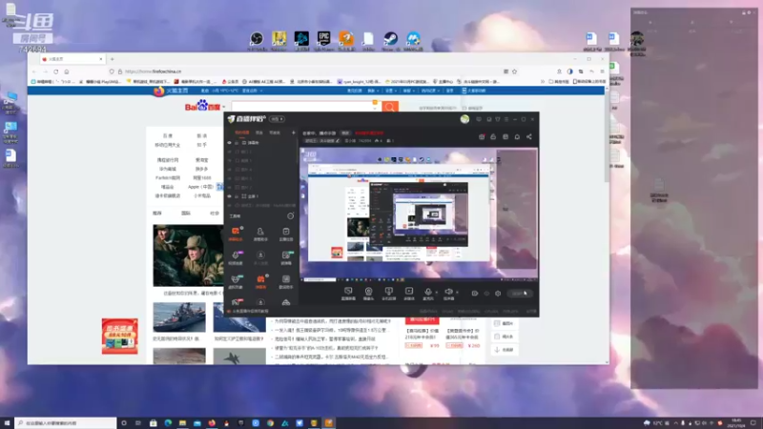This screenshot has height=429, width=763.
Task: Show the hidden 图片 2 source
Action: pyautogui.click(x=229, y=187)
